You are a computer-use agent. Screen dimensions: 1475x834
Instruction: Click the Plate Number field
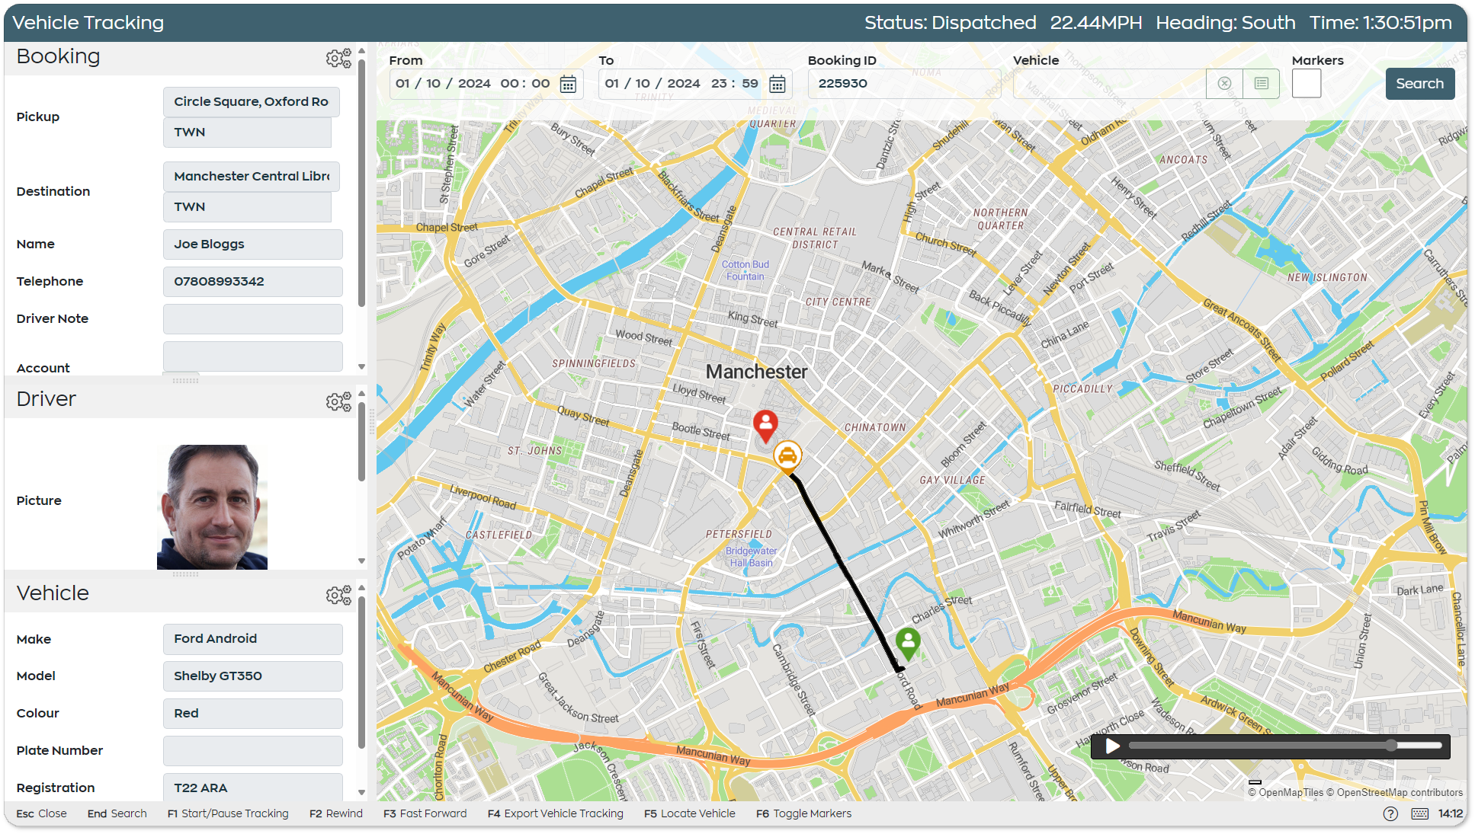coord(253,751)
